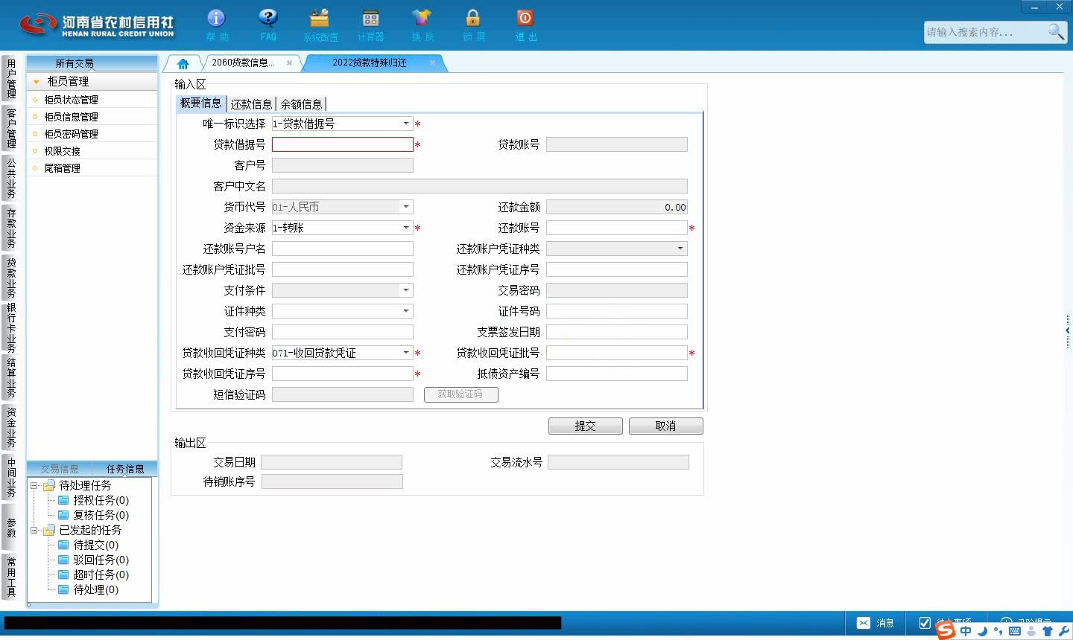Viewport: 1073px width, 640px height.
Task: Select 驳回任务(0) in task tree
Action: [x=101, y=560]
